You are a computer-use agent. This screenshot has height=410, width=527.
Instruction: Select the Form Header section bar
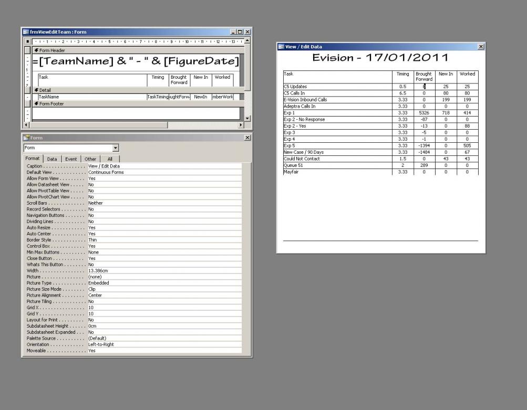pos(138,50)
